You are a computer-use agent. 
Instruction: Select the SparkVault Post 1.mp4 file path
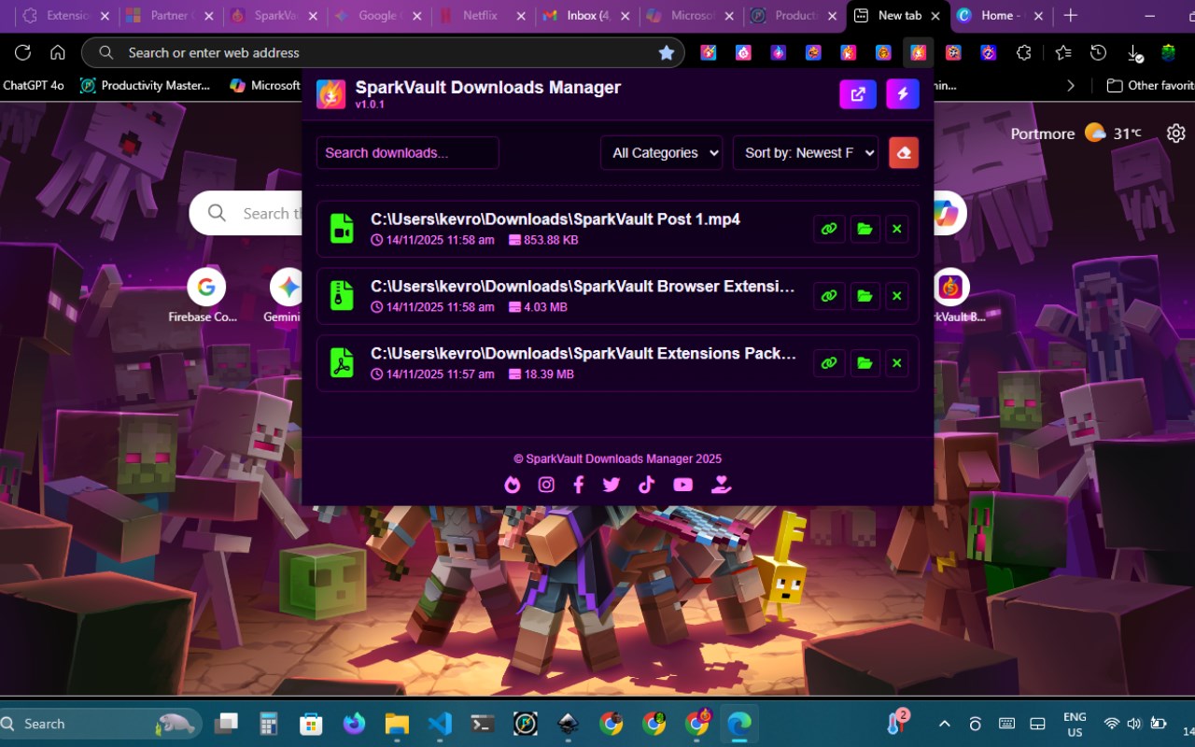tap(555, 219)
